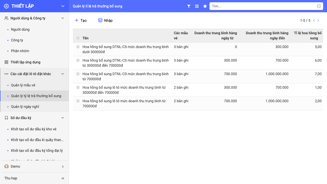Toggle the select-all checkbox in the table header
The image size is (327, 184).
[78, 38]
